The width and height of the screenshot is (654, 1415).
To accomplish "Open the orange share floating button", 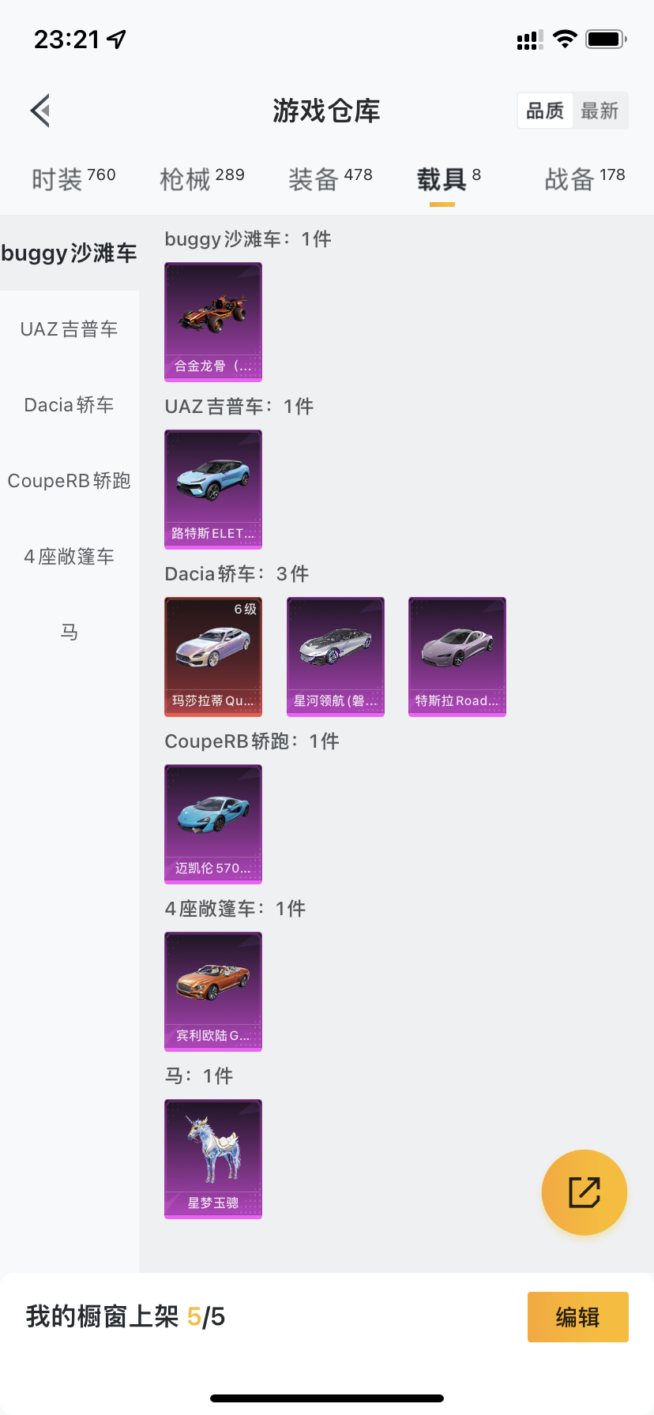I will [584, 1192].
